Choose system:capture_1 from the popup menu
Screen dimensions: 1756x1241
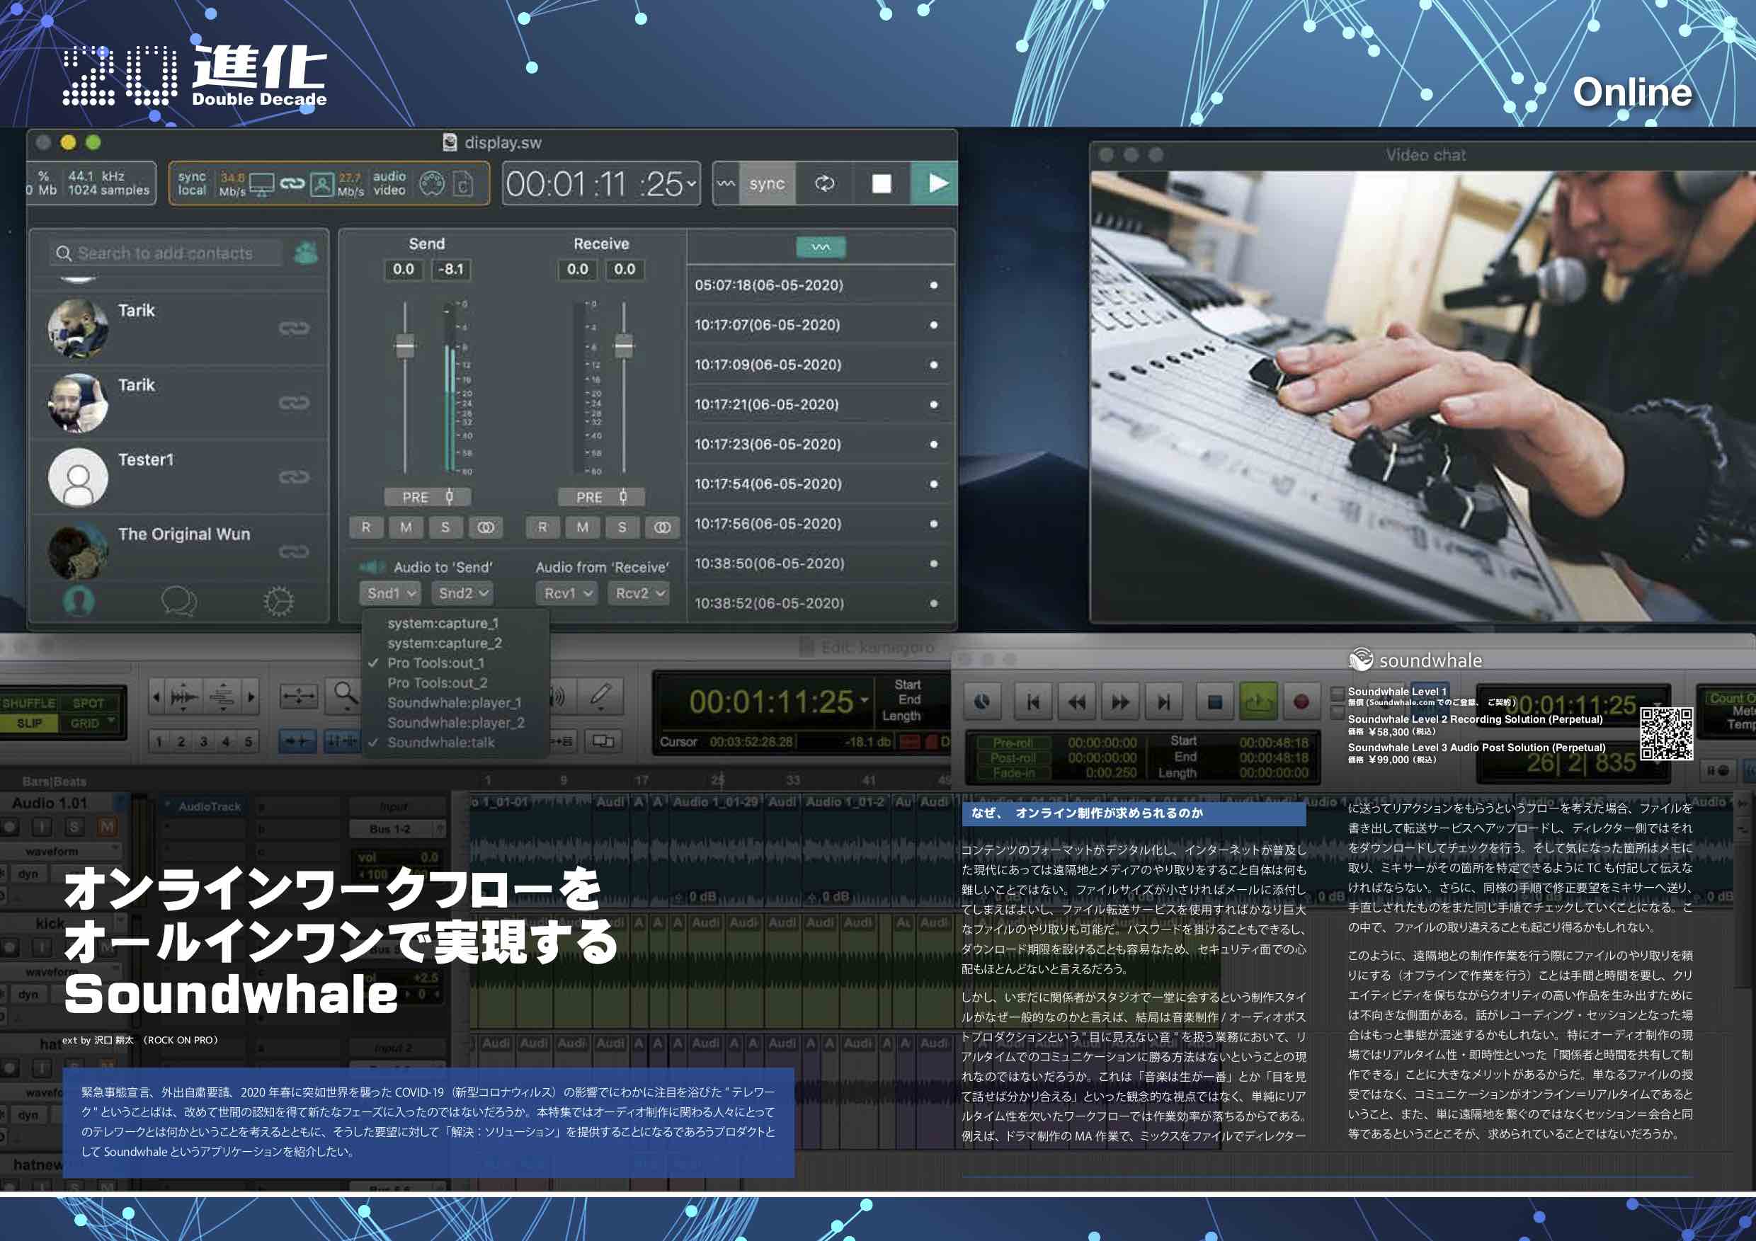[455, 623]
